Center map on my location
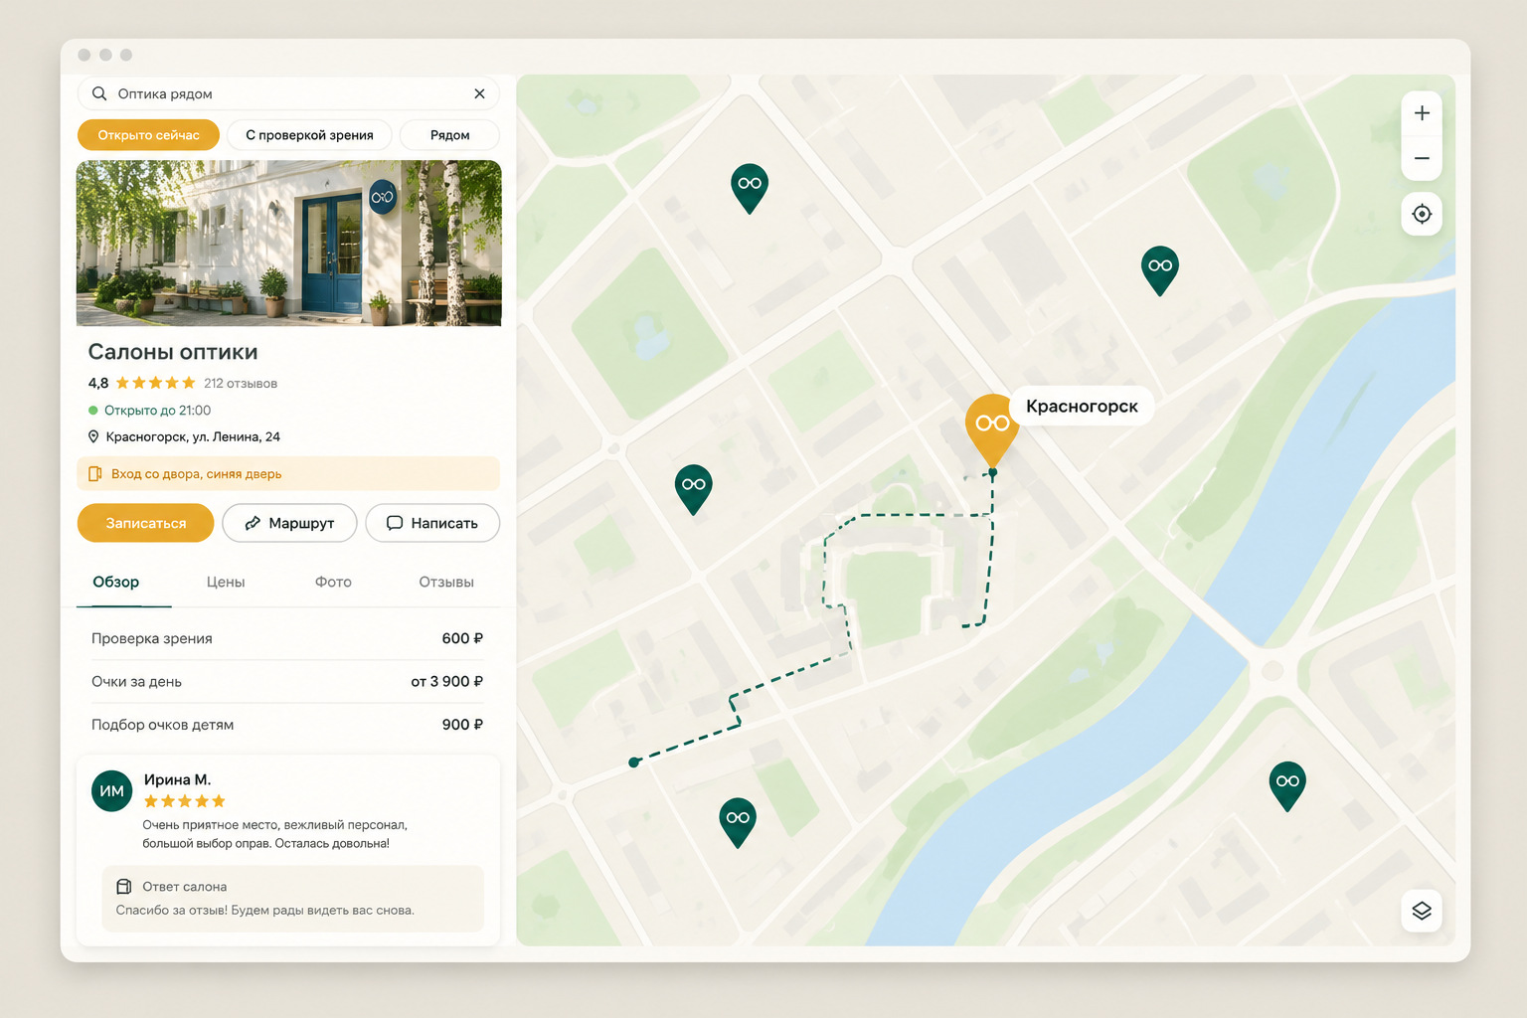Viewport: 1527px width, 1018px height. coord(1422,214)
